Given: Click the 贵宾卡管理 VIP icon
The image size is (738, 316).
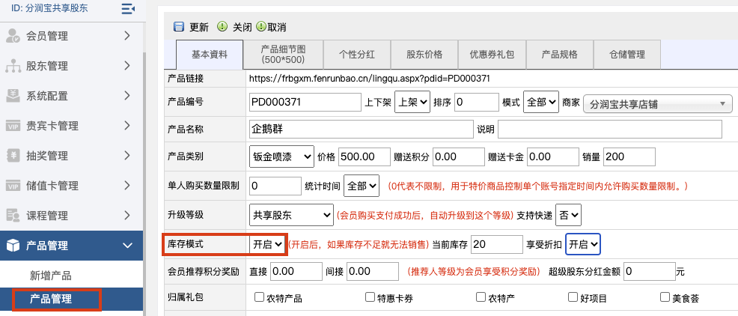Looking at the screenshot, I should (13, 126).
